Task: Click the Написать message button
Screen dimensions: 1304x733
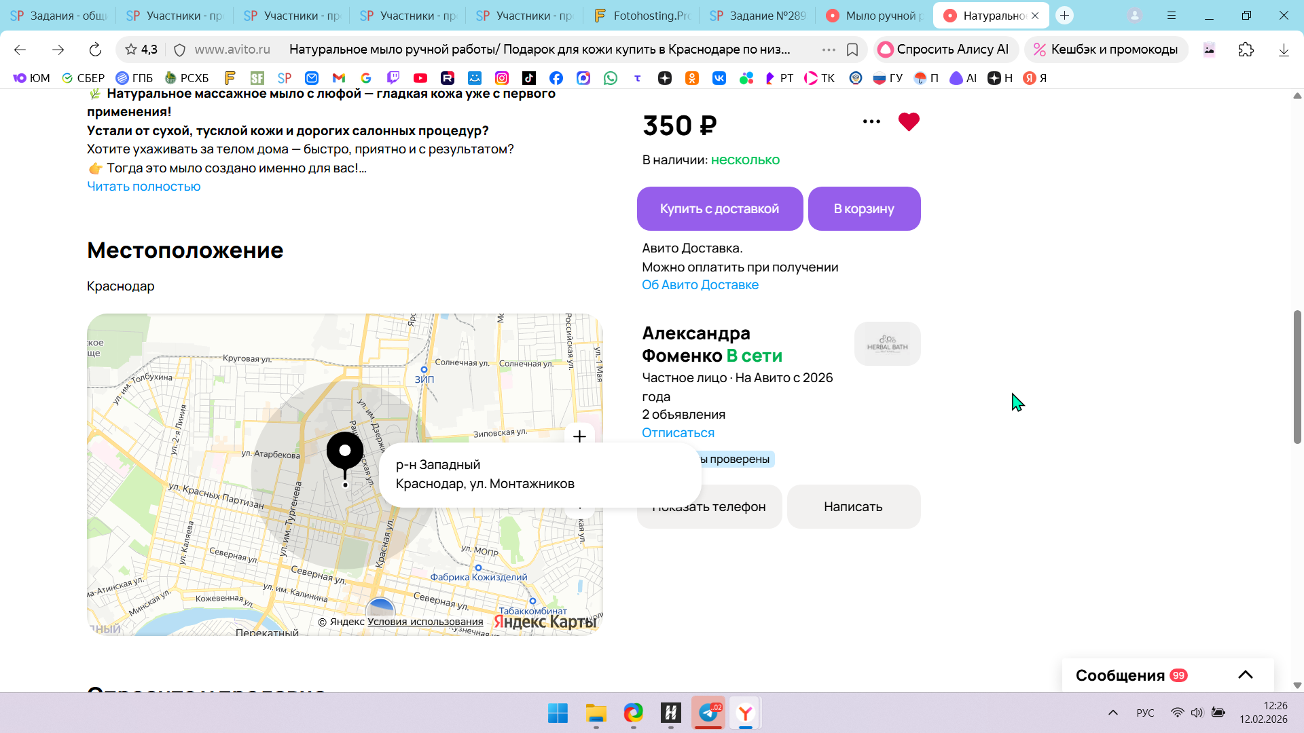Action: [853, 507]
